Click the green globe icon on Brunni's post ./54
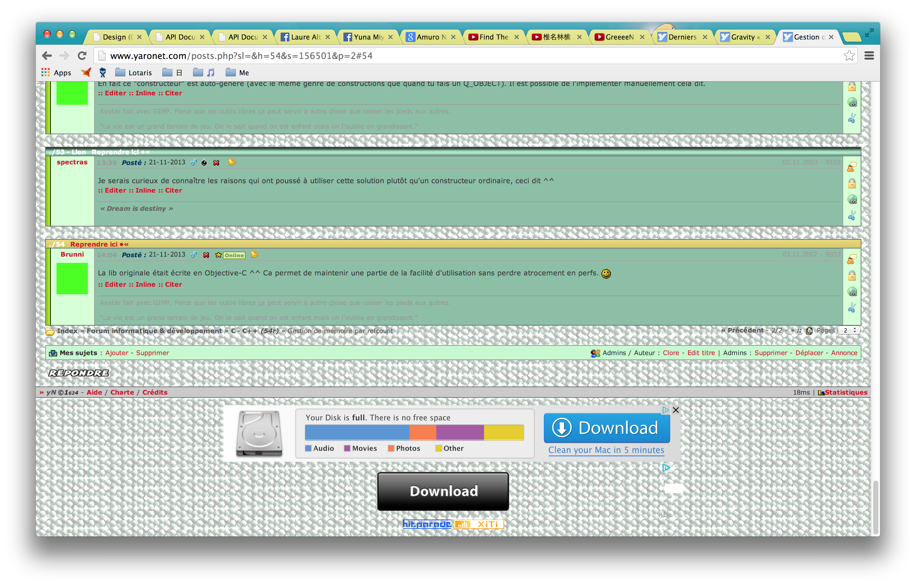This screenshot has height=586, width=916. (852, 291)
